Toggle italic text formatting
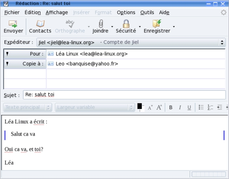The height and width of the screenshot is (179, 229). click(180, 107)
